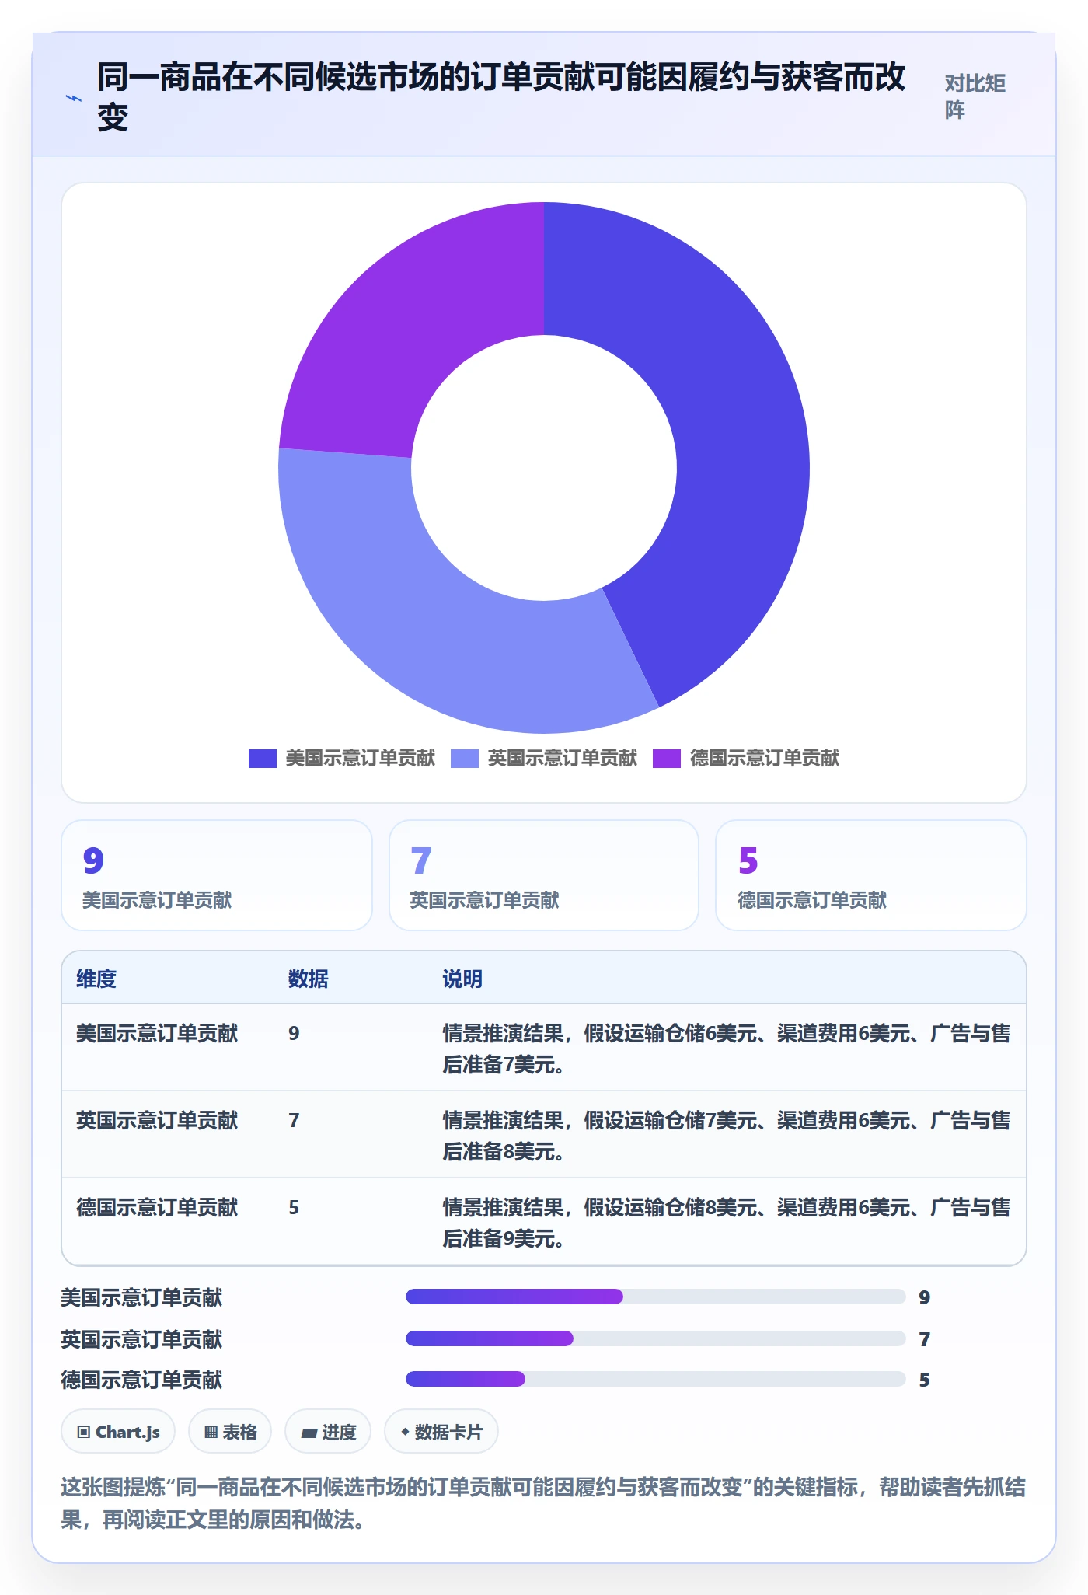Select the 德国示意订单贡献 table row cell
The width and height of the screenshot is (1088, 1595).
157,1207
